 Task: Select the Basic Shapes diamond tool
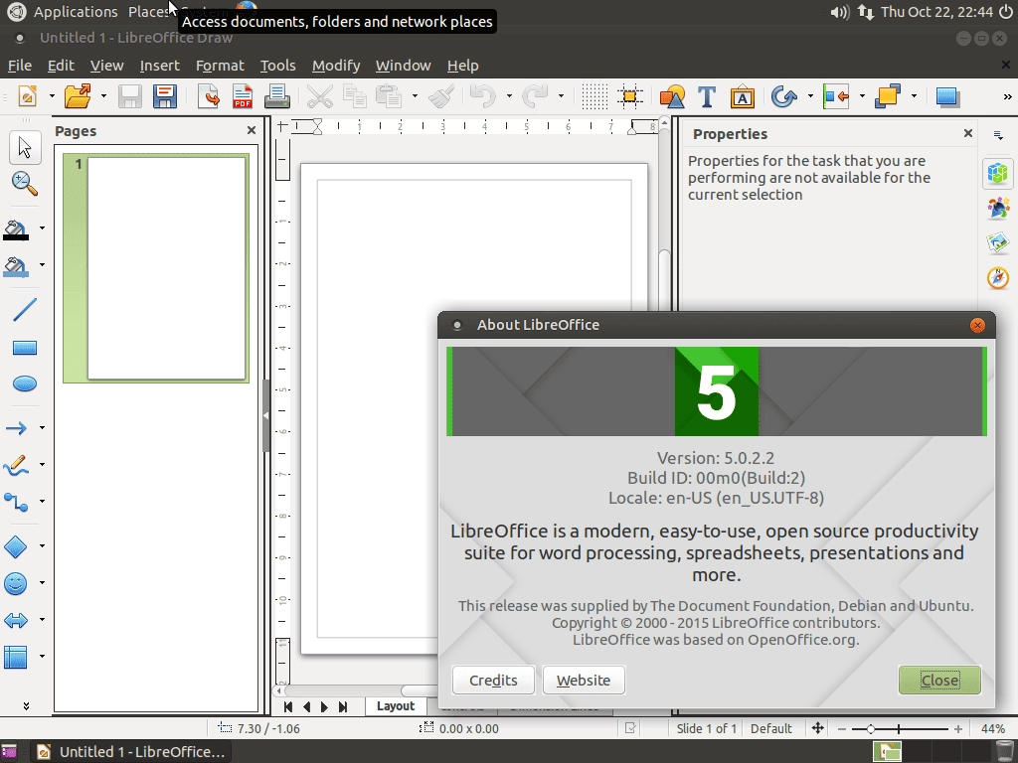coord(16,546)
